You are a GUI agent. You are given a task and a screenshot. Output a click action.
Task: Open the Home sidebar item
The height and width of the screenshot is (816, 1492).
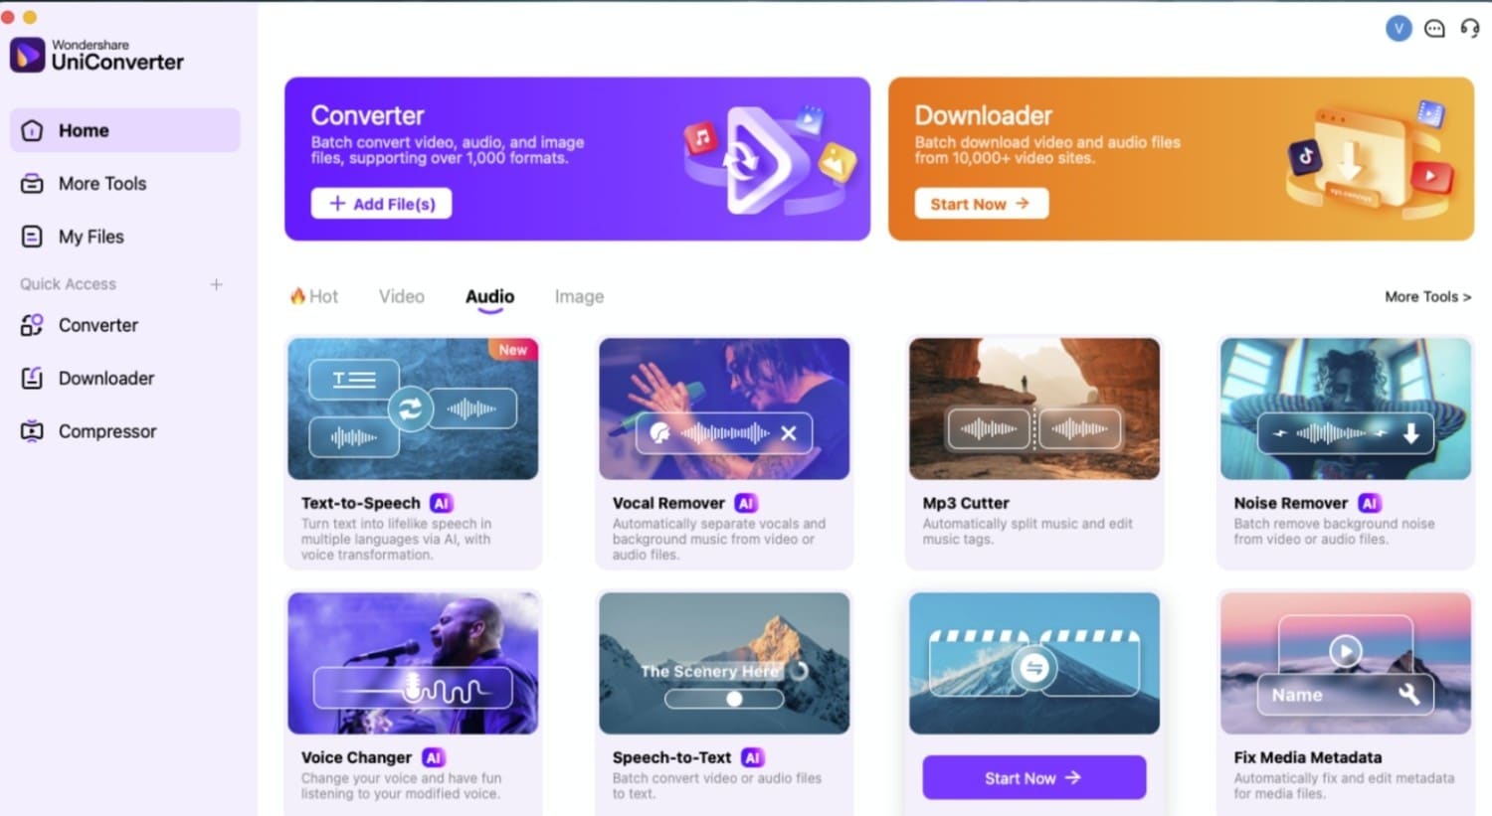tap(124, 130)
